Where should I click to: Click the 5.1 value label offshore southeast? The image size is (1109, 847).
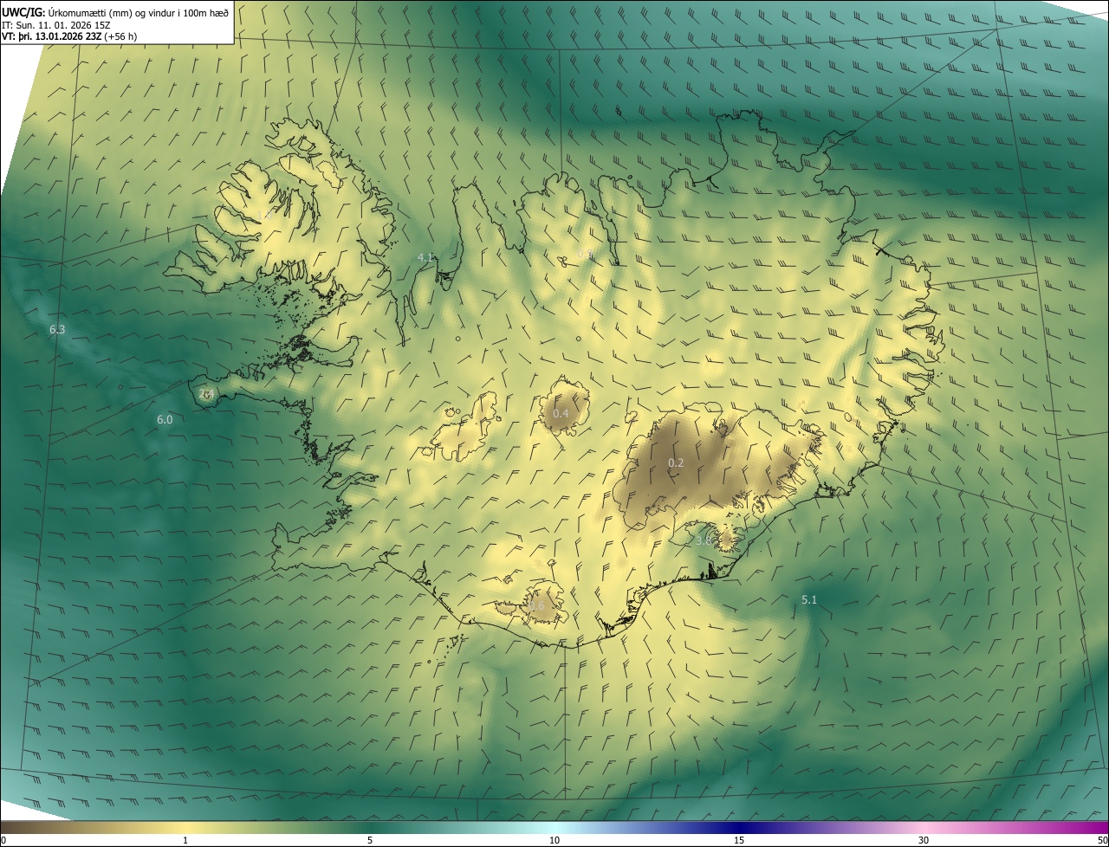[809, 599]
